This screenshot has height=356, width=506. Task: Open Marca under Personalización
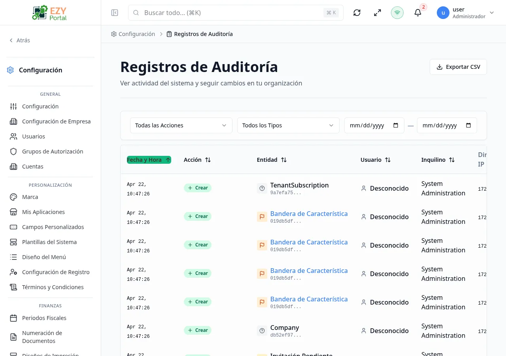pos(51,197)
